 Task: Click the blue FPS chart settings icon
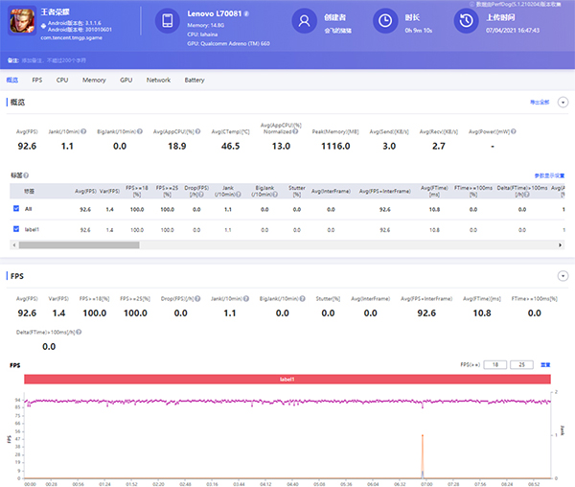(x=545, y=365)
